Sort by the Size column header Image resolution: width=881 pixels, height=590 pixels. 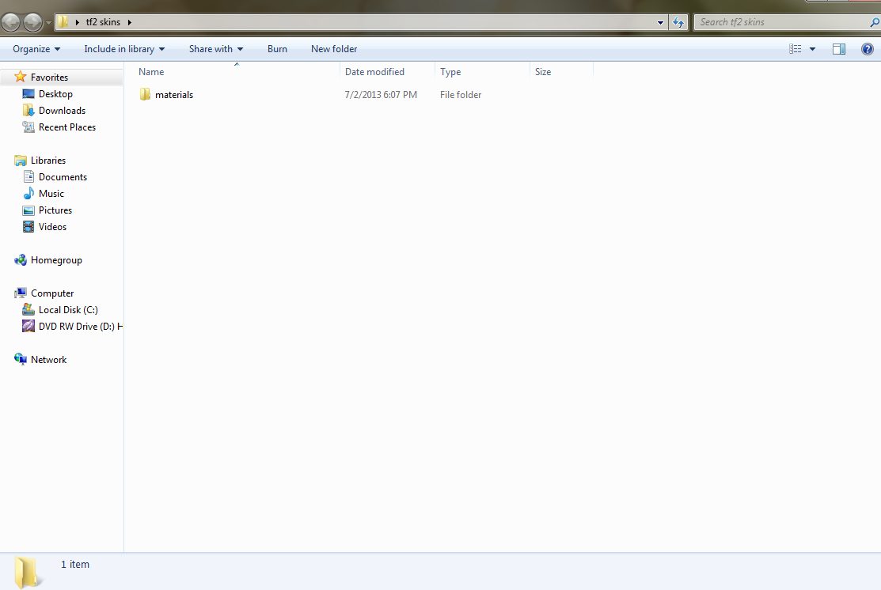pos(561,72)
